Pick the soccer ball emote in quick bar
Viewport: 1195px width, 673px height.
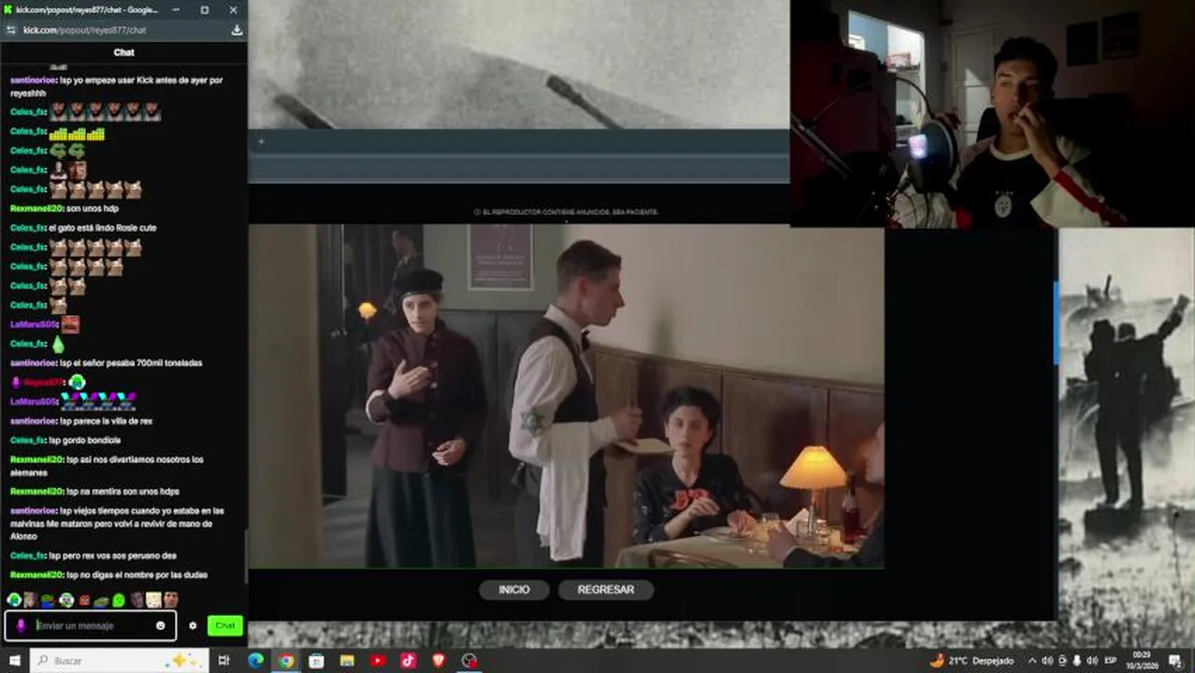pos(66,600)
